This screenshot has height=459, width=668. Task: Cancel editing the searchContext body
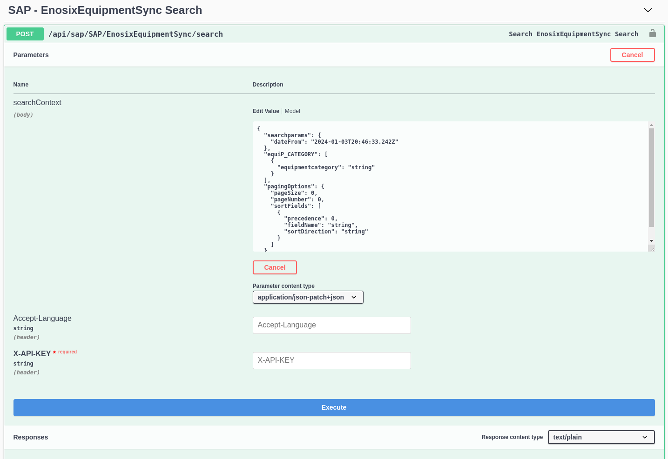275,267
